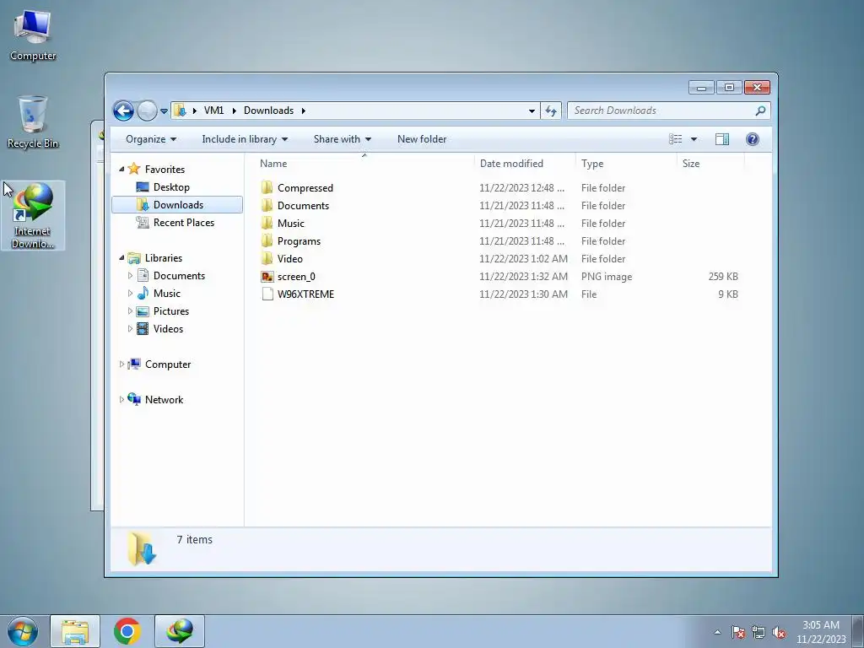Open the view options dropdown arrow

694,139
